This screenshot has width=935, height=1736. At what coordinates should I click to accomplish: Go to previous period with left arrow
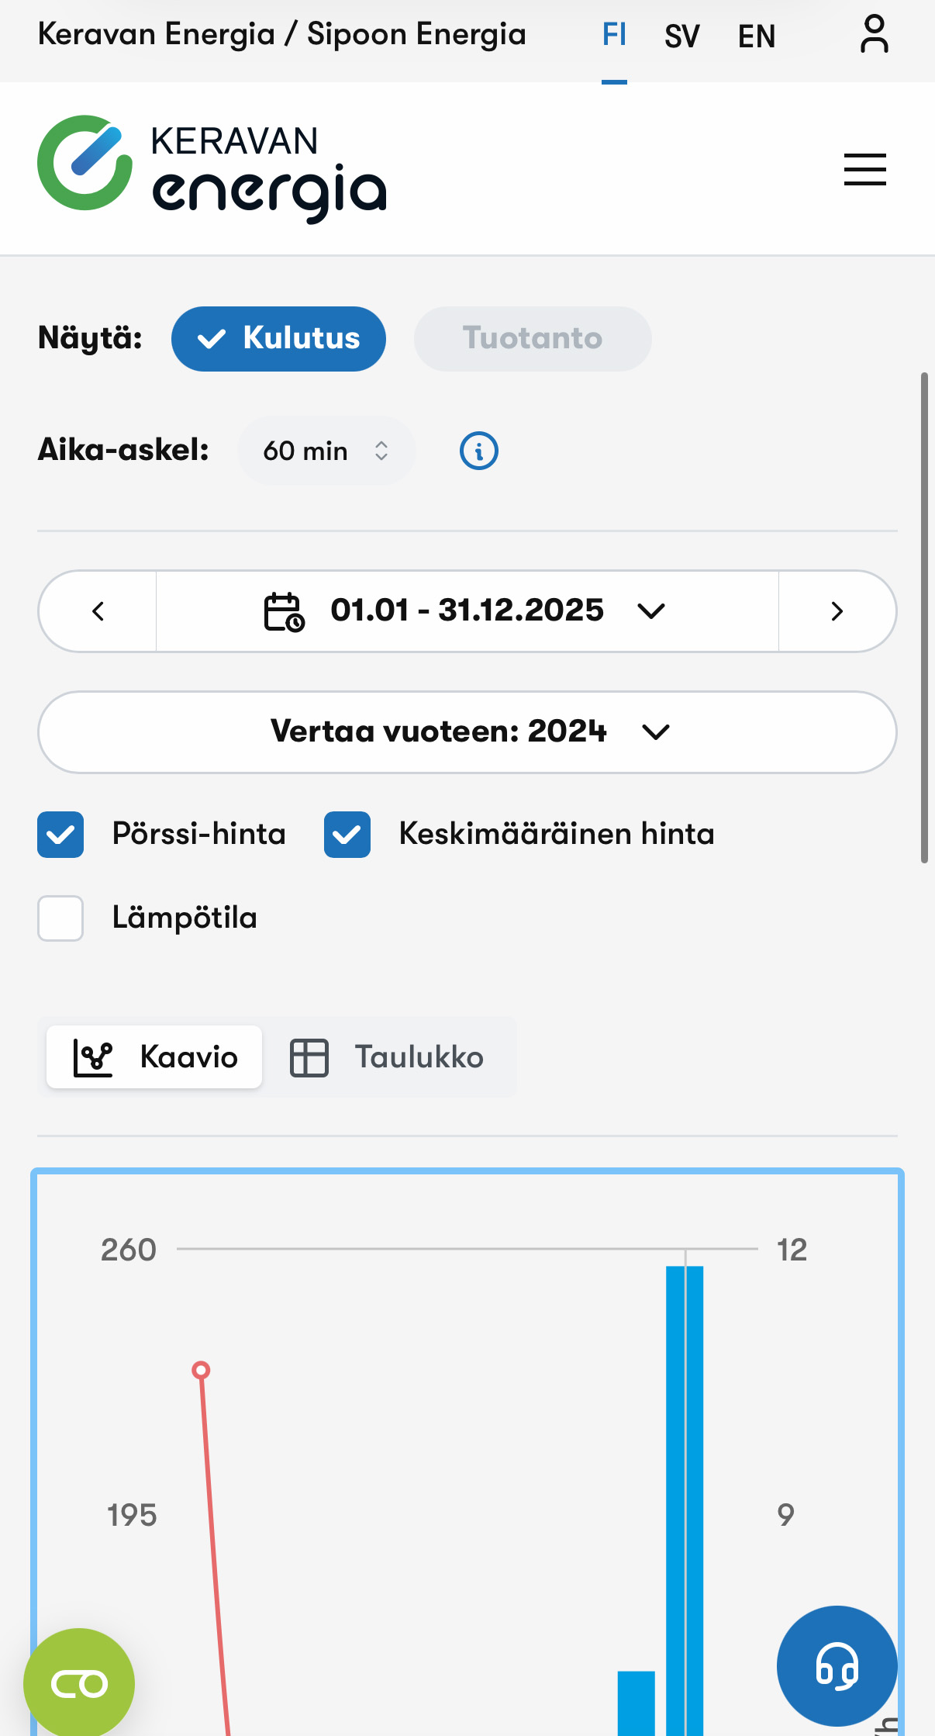(97, 610)
